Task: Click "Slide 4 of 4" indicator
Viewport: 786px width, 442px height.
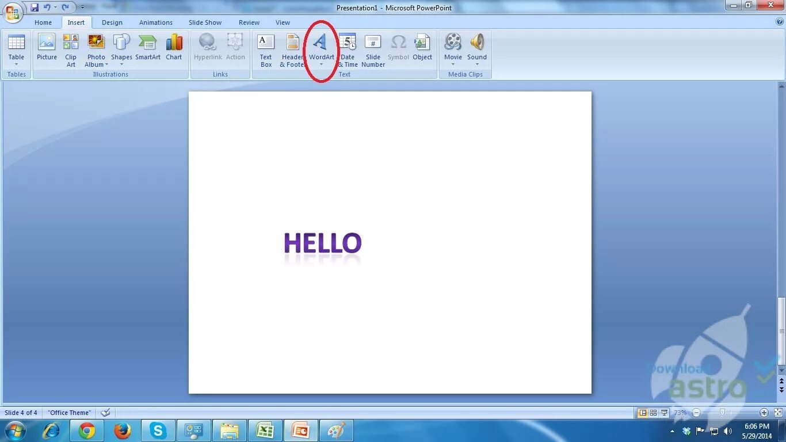Action: (21, 413)
